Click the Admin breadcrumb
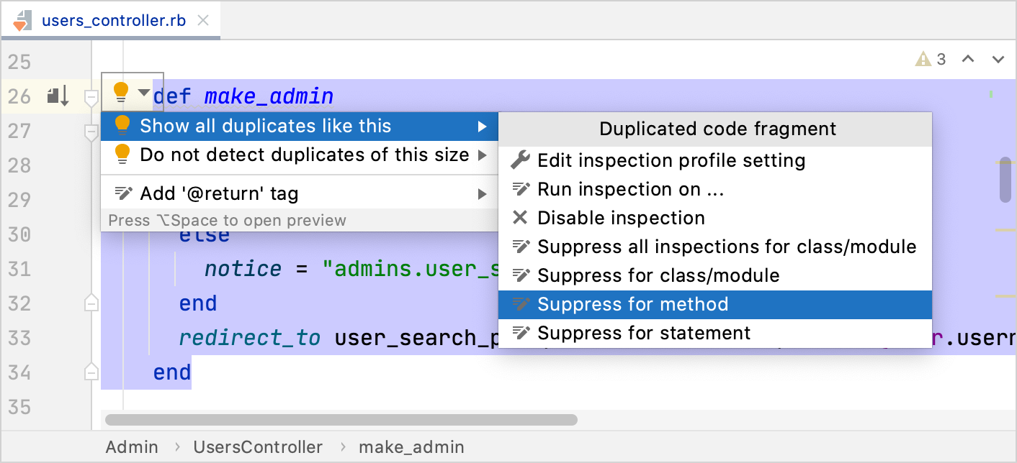Image resolution: width=1017 pixels, height=463 pixels. (132, 446)
